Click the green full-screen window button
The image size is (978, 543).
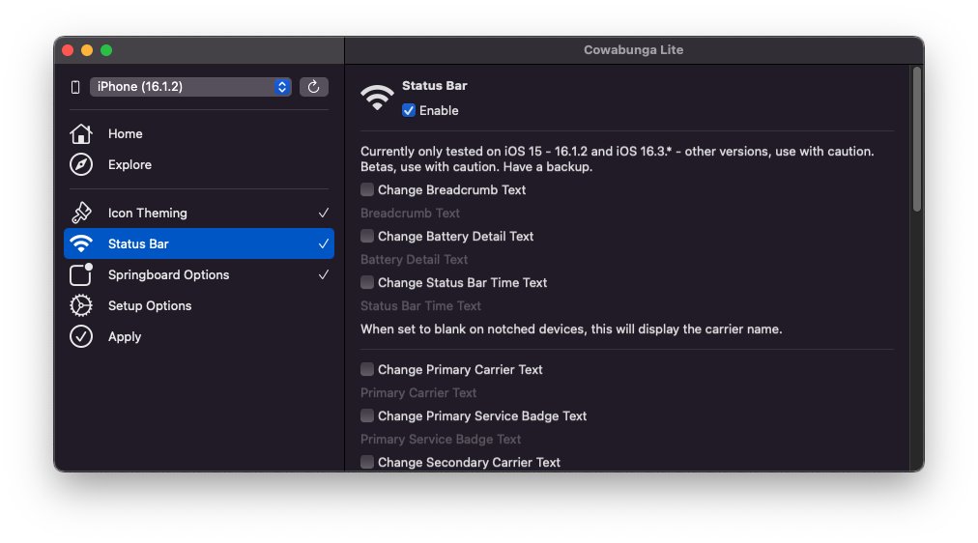click(x=106, y=50)
